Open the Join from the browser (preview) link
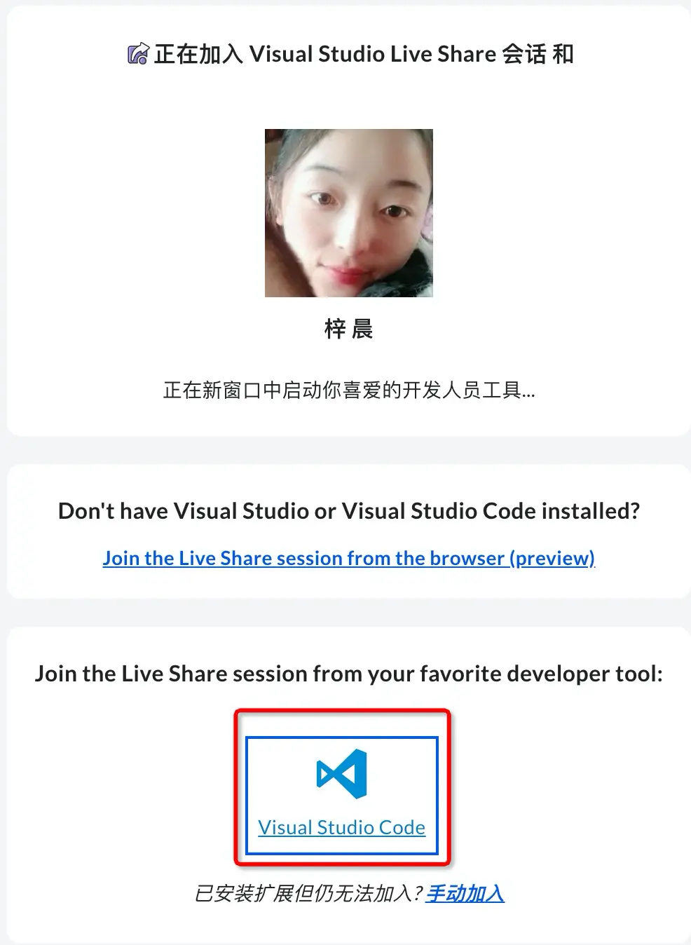 coord(349,558)
